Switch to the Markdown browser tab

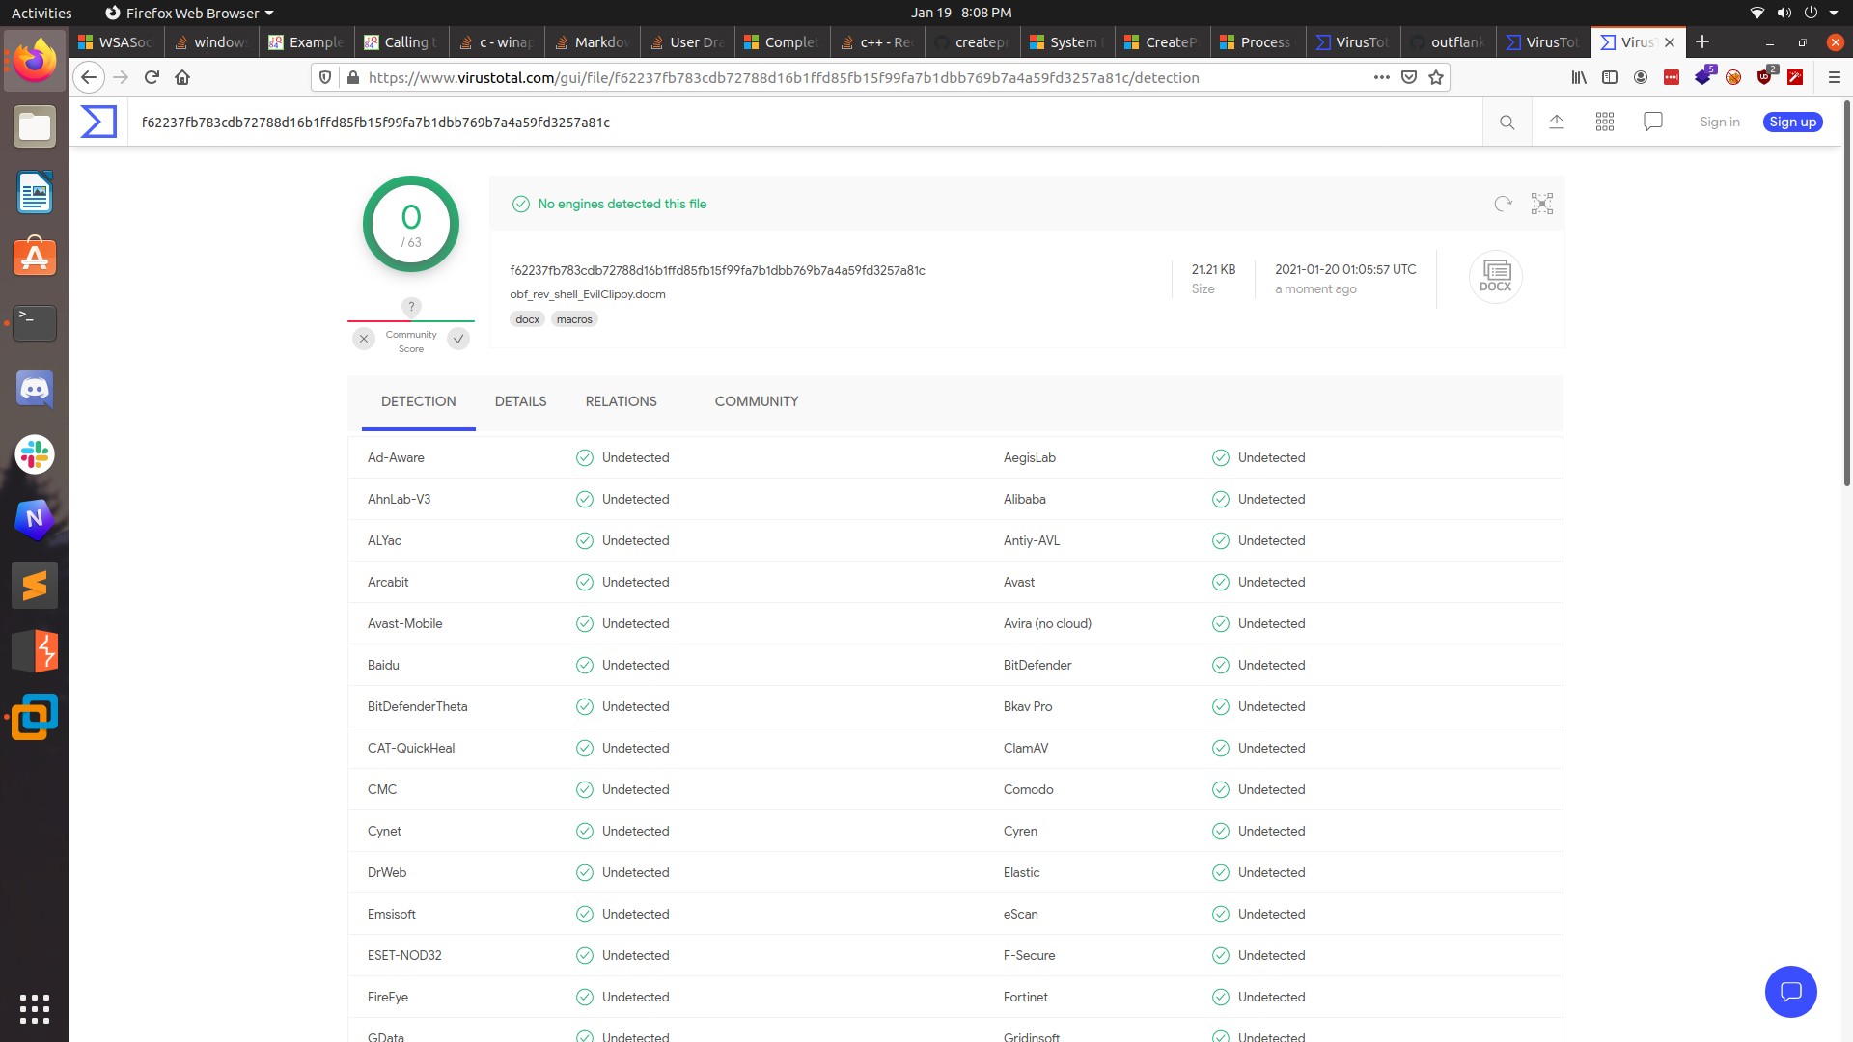(593, 41)
